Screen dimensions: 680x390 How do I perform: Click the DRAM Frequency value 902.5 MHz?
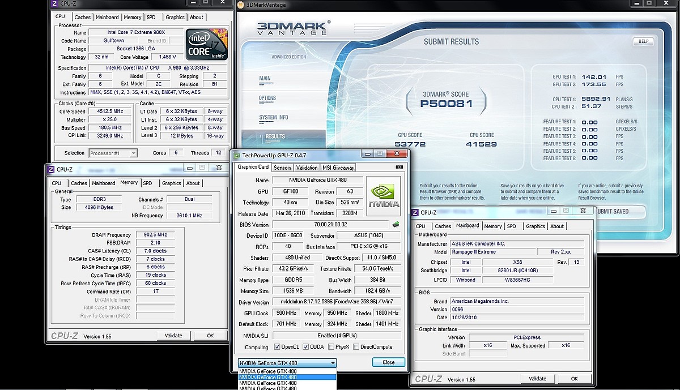(x=154, y=235)
